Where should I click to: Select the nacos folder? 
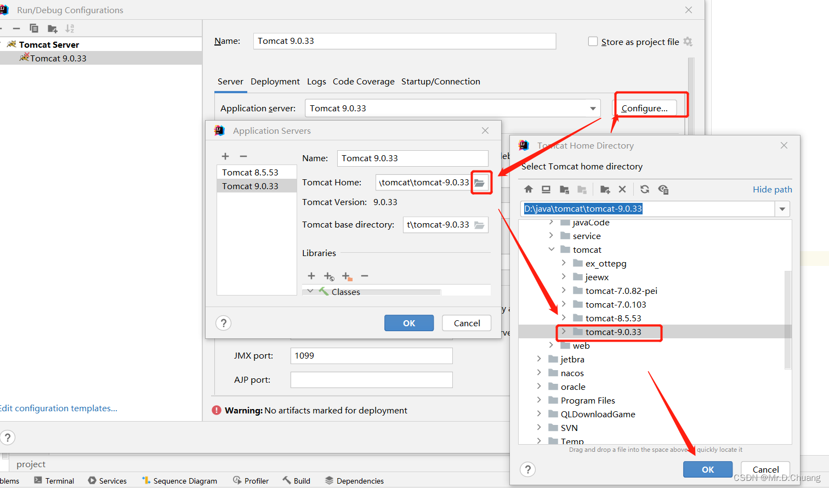click(x=572, y=373)
